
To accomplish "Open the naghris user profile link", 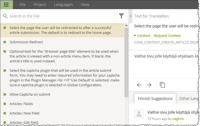I will point(178,118).
